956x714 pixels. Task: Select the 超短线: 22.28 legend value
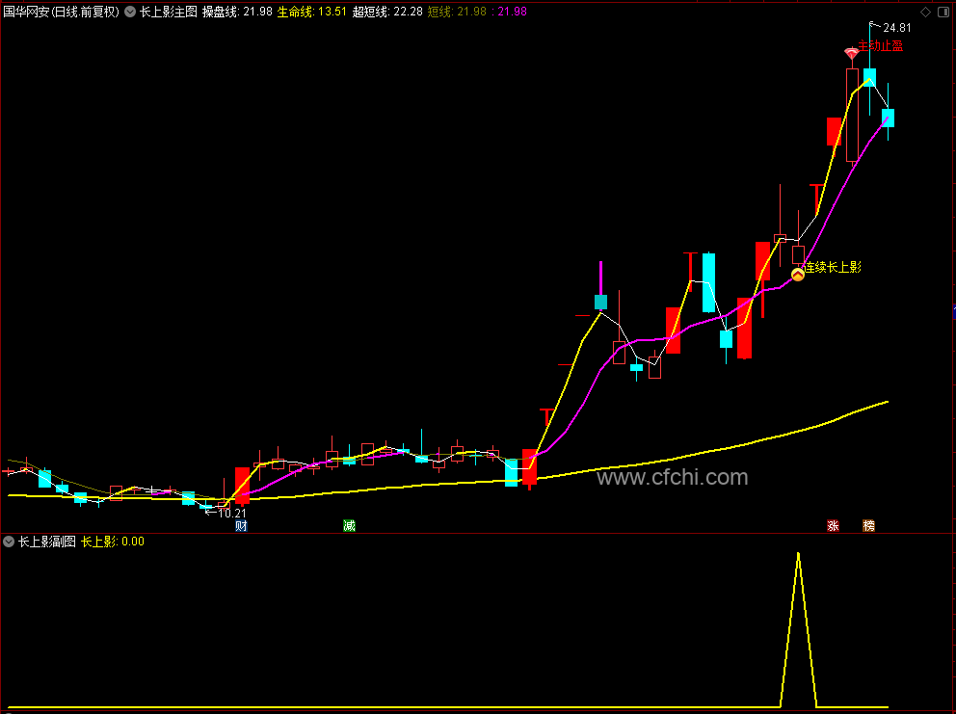(387, 12)
